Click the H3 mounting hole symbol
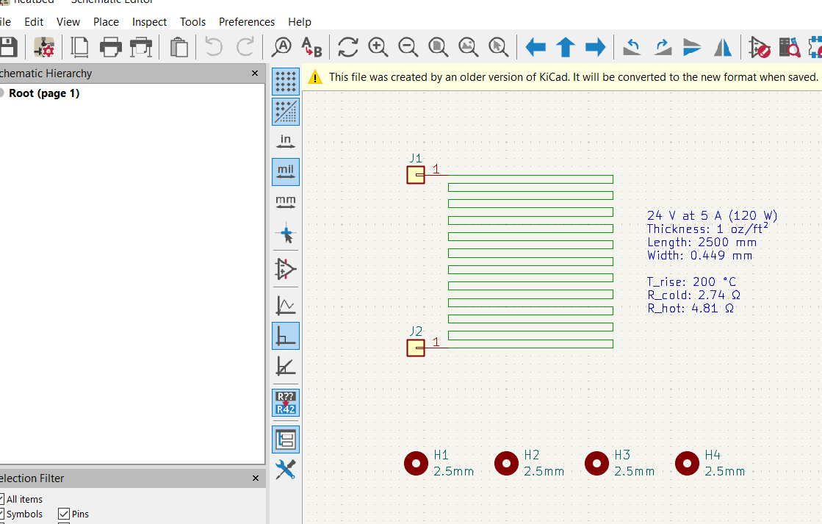822x524 pixels. coord(596,463)
